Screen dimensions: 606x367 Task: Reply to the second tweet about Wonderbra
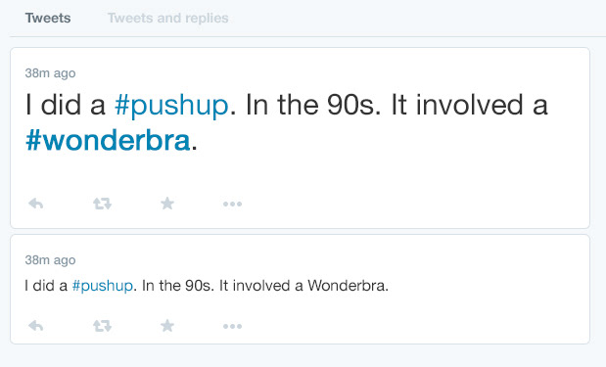[36, 326]
